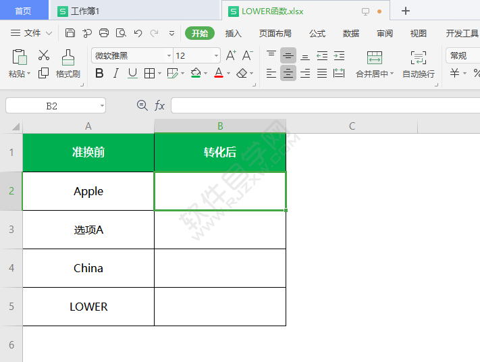
Task: Apply cell borders icon
Action: pyautogui.click(x=149, y=73)
